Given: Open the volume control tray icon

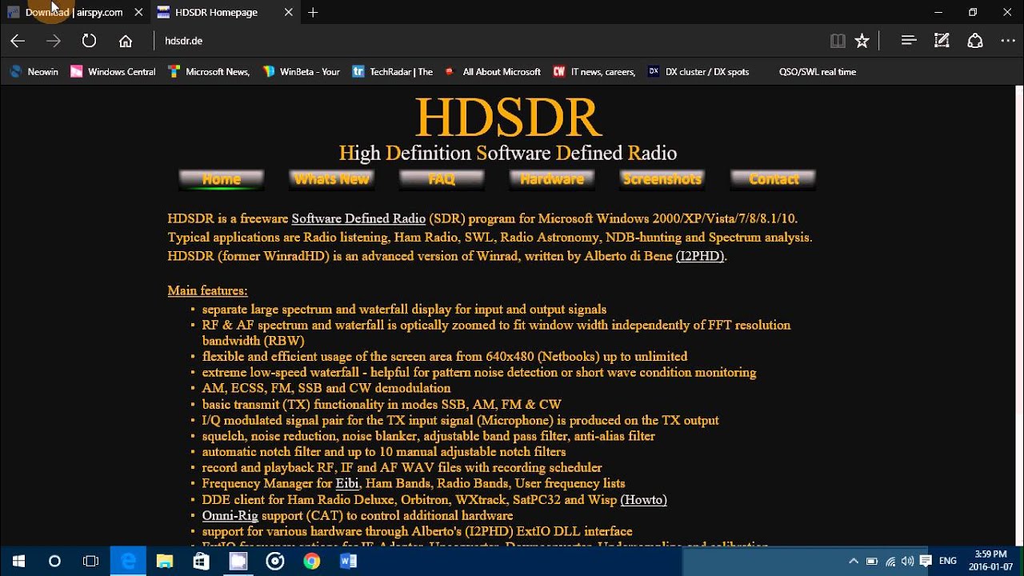Looking at the screenshot, I should click(x=908, y=562).
